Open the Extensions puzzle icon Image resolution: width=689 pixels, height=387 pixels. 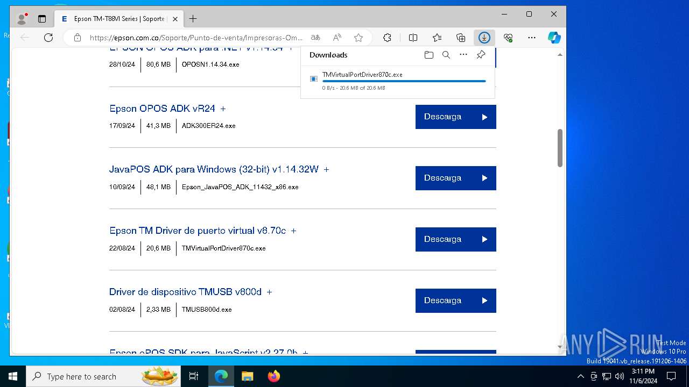[x=387, y=38]
